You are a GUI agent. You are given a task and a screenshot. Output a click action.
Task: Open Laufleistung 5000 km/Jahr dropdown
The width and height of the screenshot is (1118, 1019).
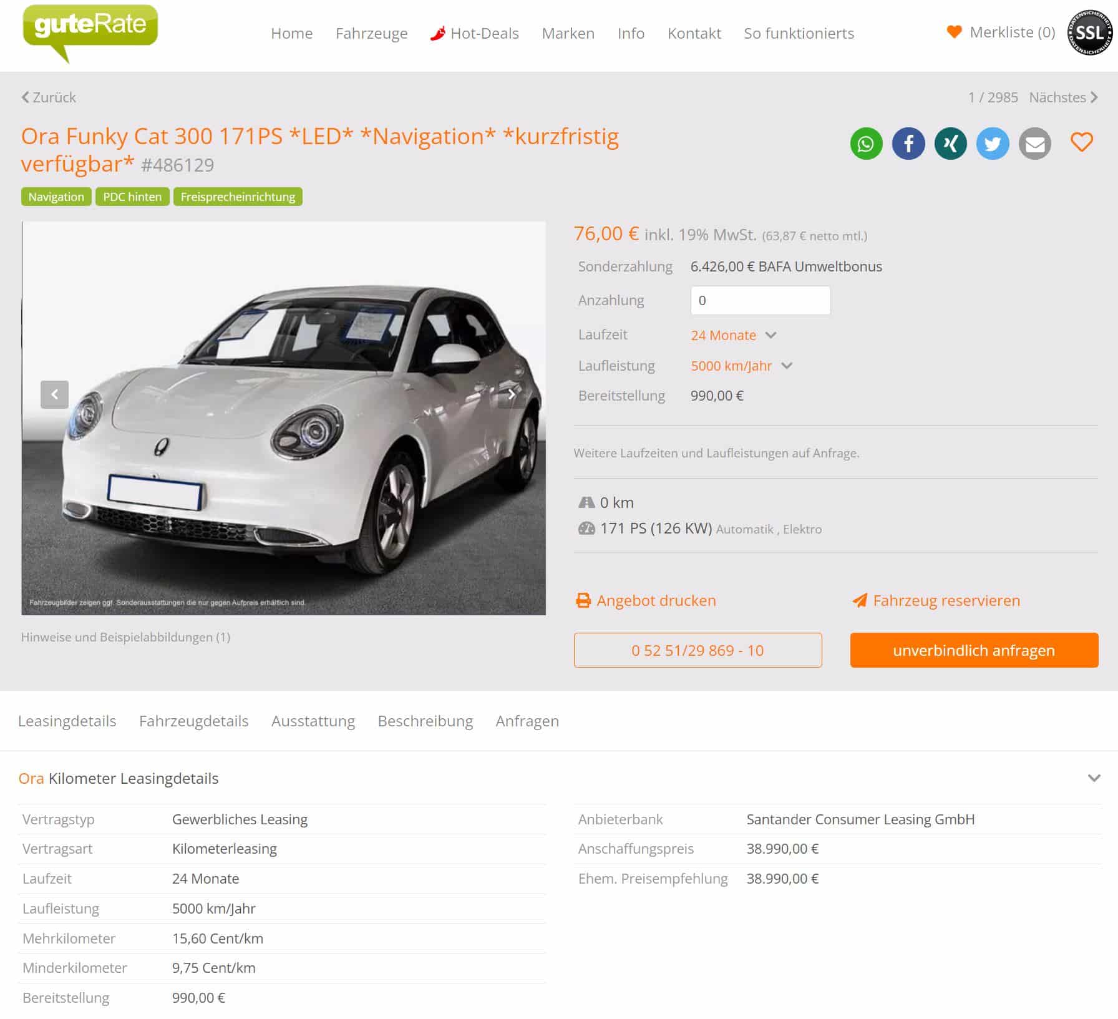[x=741, y=366]
